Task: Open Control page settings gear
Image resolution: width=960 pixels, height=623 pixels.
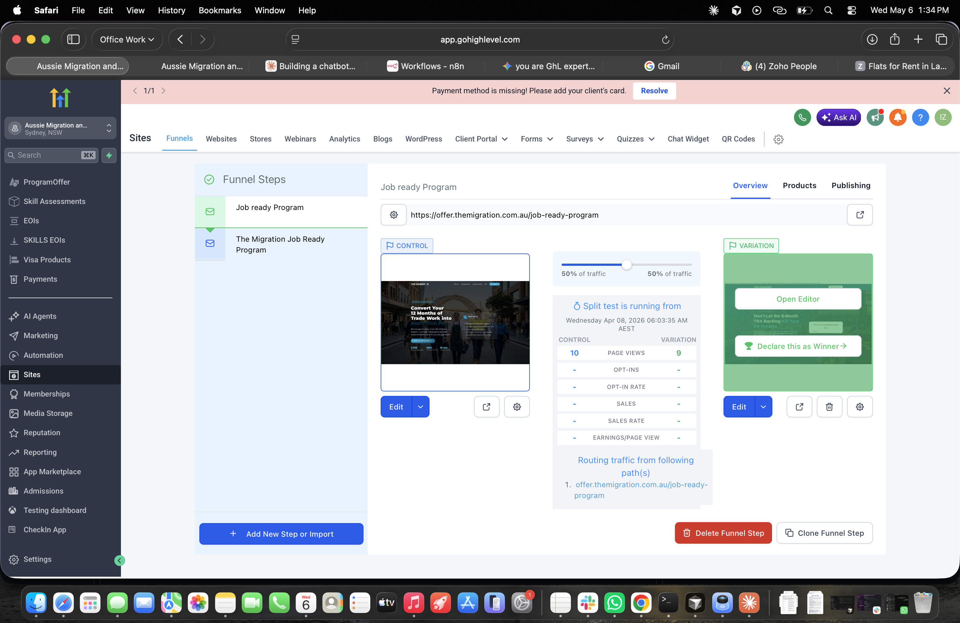Action: coord(517,407)
